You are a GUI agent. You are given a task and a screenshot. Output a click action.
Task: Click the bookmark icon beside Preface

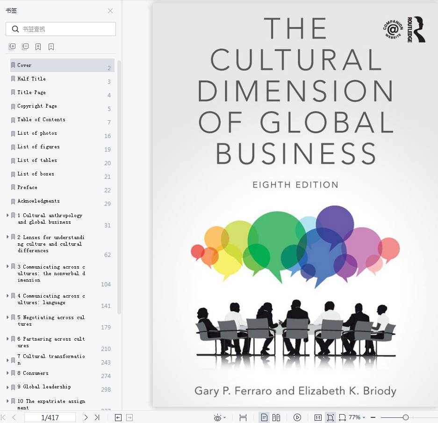pyautogui.click(x=13, y=187)
